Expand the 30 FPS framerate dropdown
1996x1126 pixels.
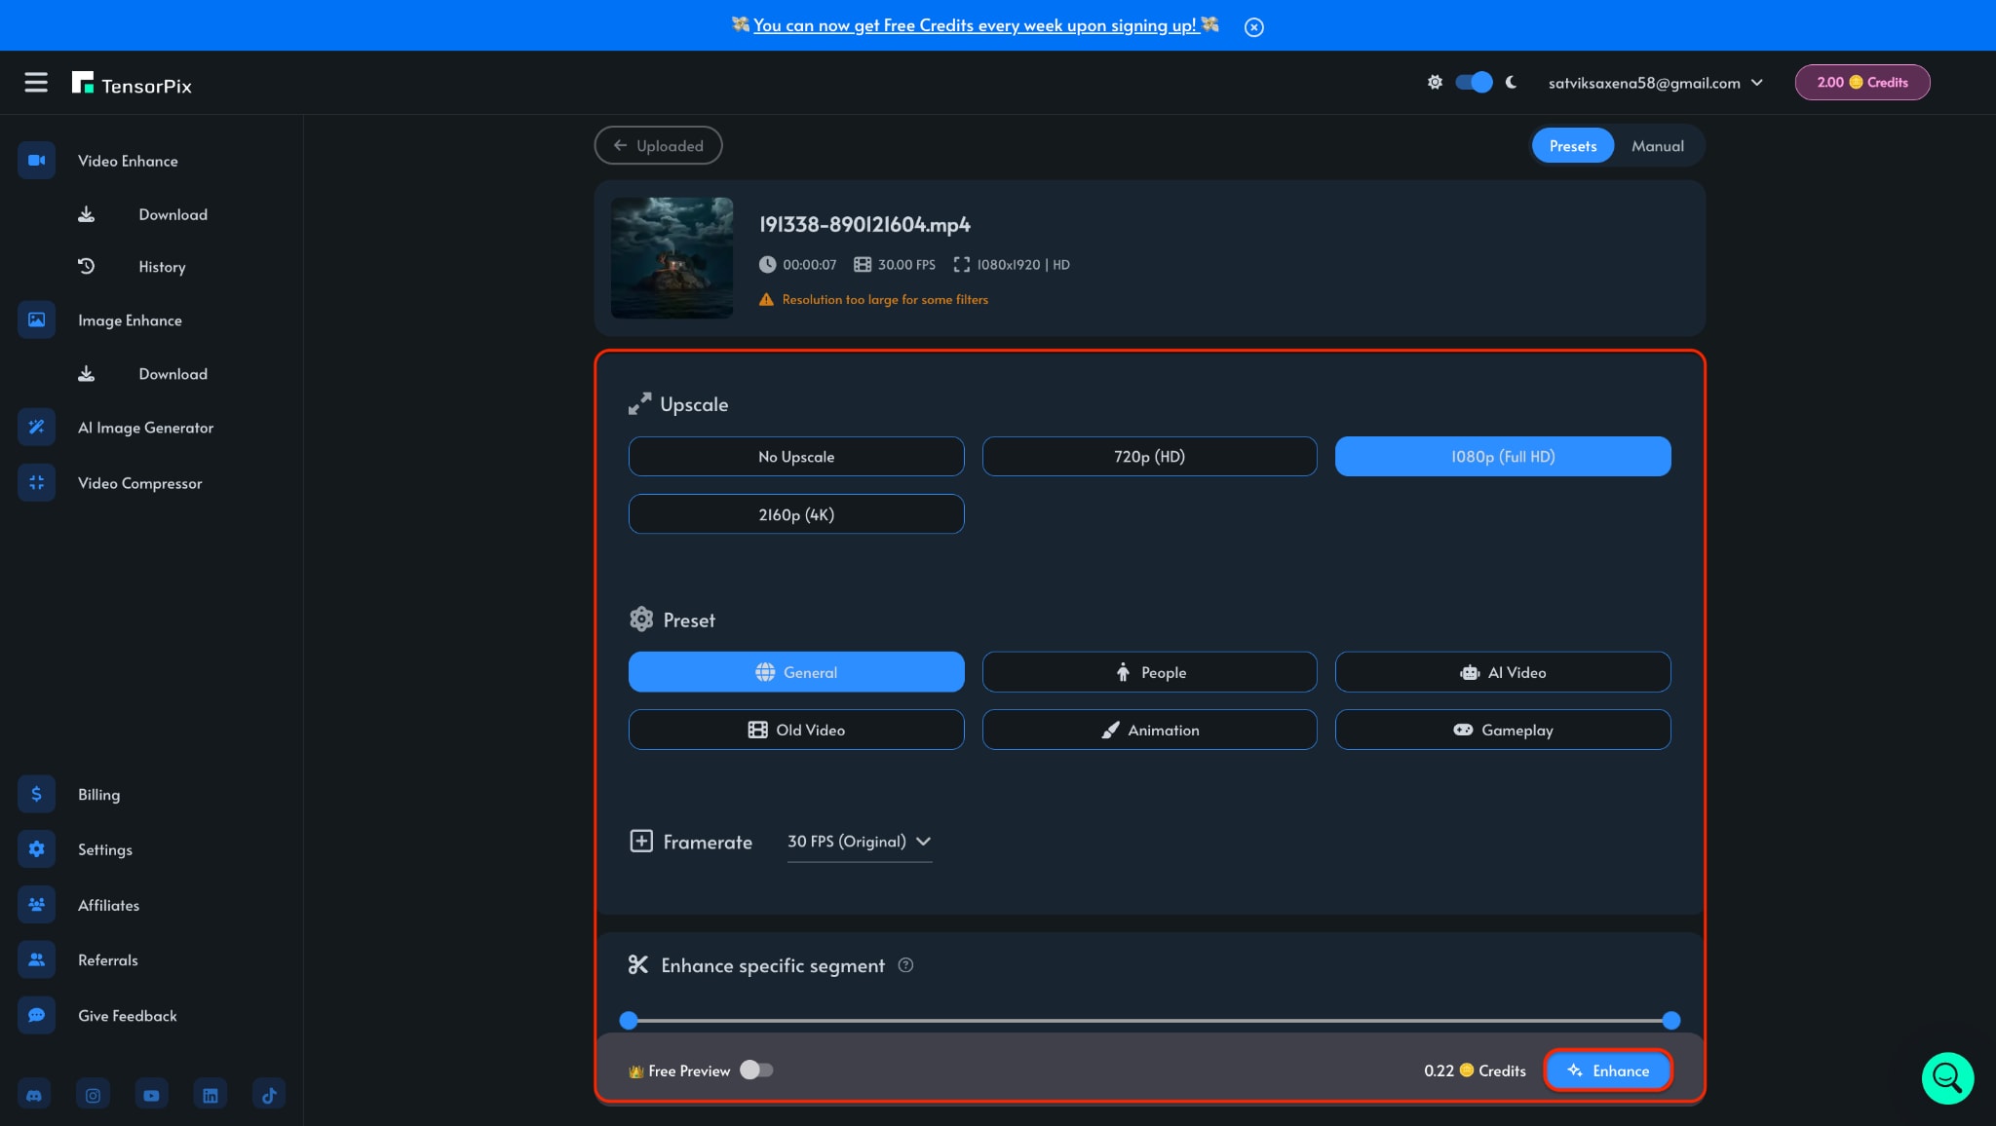coord(859,842)
